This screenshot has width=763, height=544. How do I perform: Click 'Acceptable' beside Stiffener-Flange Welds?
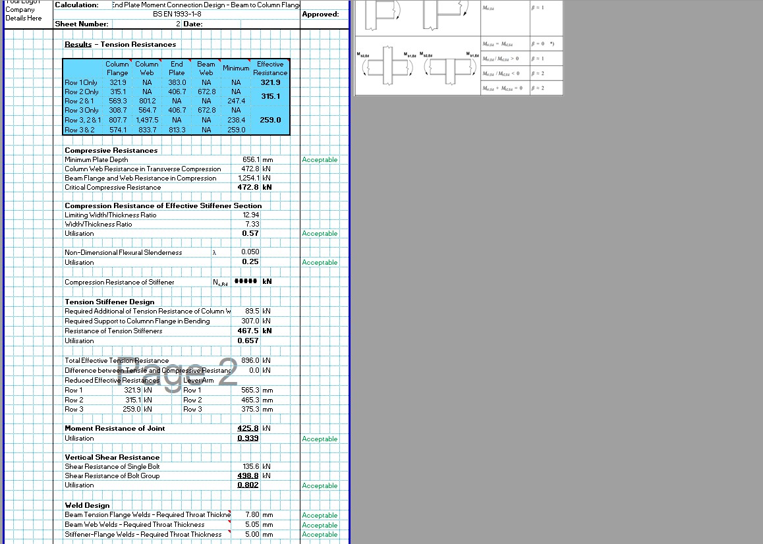[319, 534]
